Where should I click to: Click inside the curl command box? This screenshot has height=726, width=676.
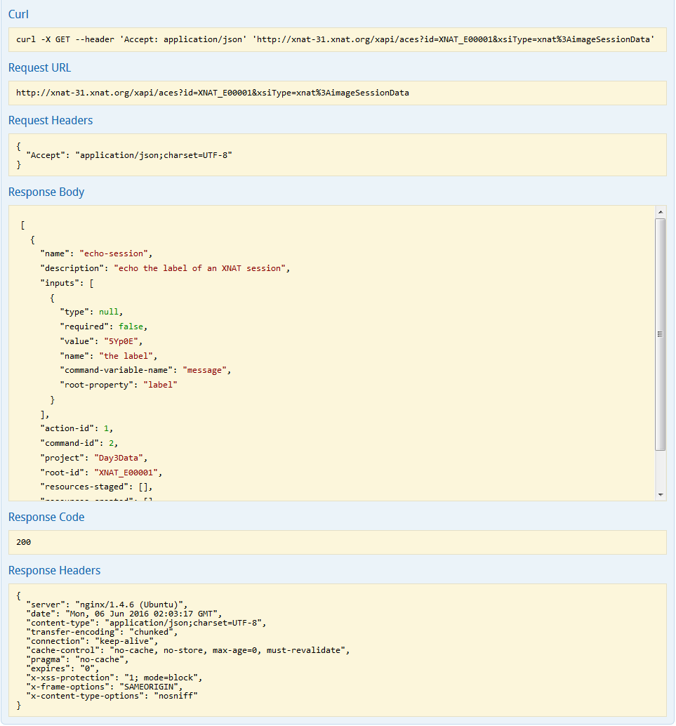tap(336, 40)
